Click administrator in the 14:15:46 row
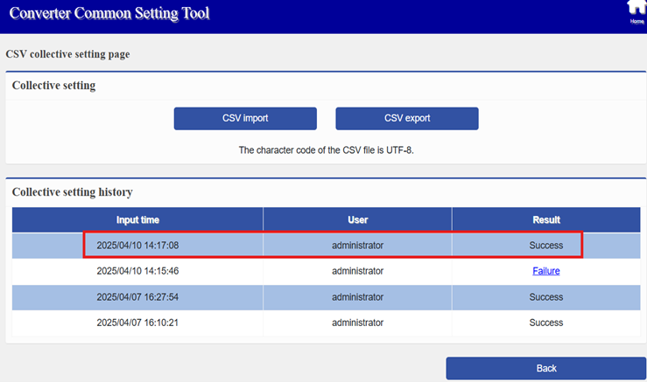This screenshot has height=382, width=647. (357, 271)
